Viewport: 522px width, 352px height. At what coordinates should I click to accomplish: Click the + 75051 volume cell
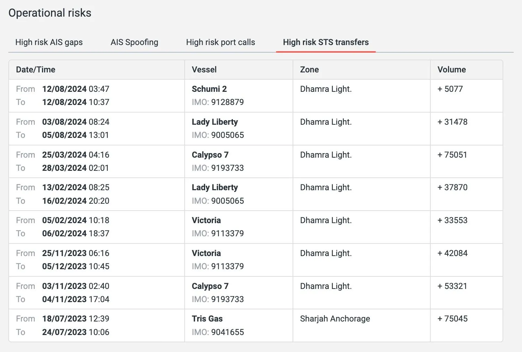coord(452,155)
